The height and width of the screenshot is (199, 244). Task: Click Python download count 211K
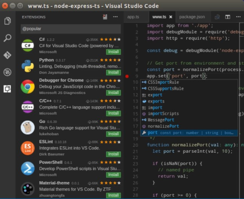coord(92,60)
